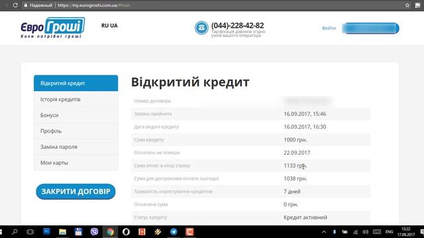Click the EuroGroshi logo
Image resolution: width=424 pixels, height=238 pixels.
[53, 28]
